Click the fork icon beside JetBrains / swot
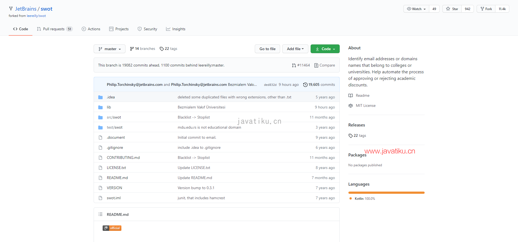This screenshot has width=518, height=242. 11,9
